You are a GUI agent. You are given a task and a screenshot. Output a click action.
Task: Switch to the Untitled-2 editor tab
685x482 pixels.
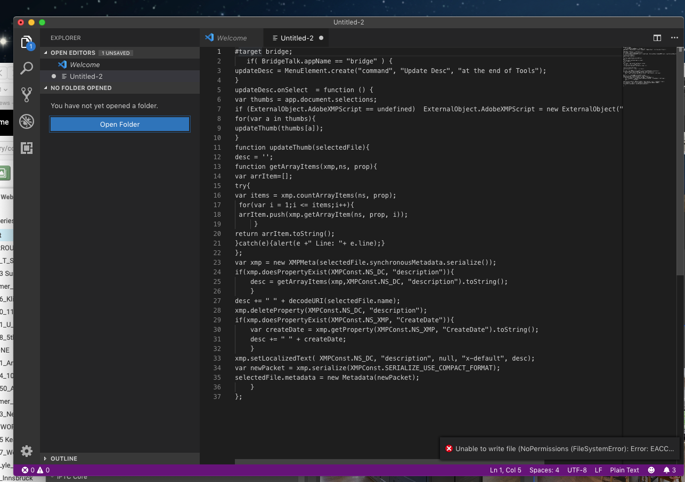(297, 38)
